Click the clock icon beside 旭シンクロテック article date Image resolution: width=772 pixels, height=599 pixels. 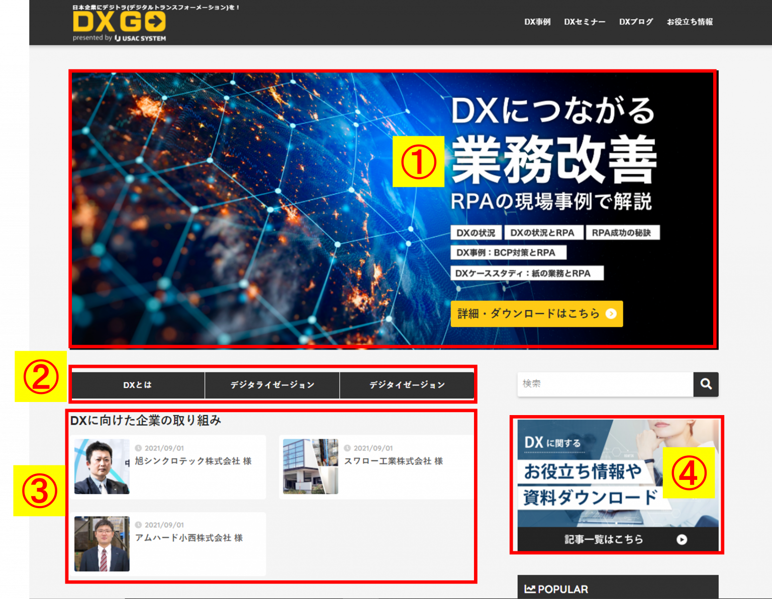139,447
